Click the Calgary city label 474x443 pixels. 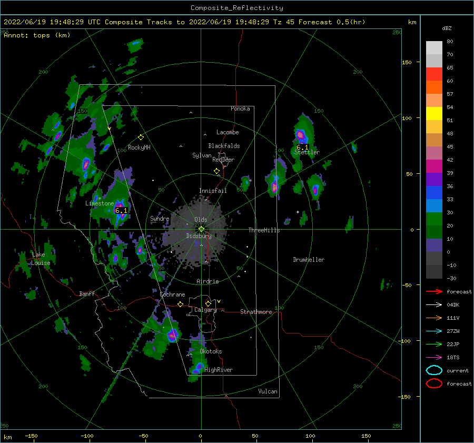[x=205, y=310]
